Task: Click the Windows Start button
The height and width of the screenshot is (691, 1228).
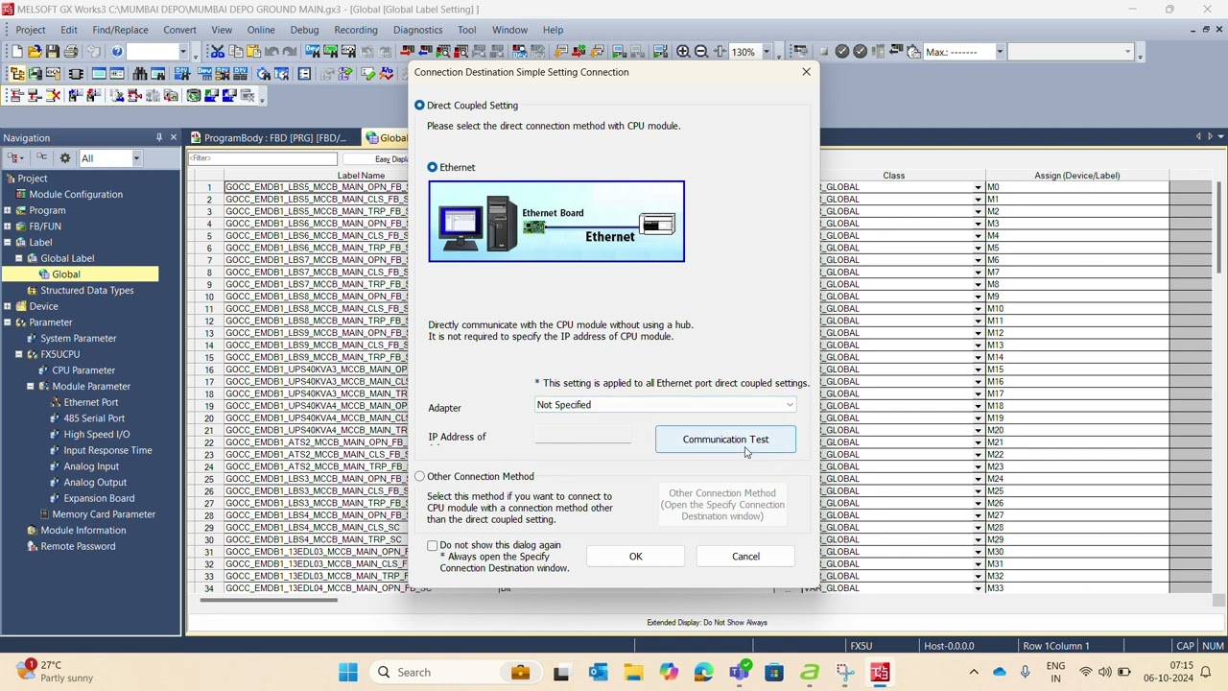Action: (348, 672)
